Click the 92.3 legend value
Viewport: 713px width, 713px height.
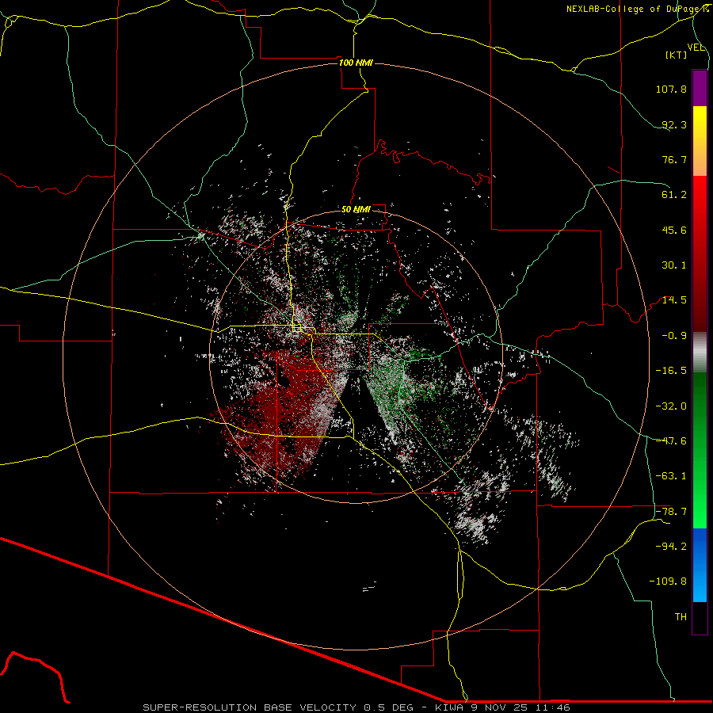coord(674,124)
